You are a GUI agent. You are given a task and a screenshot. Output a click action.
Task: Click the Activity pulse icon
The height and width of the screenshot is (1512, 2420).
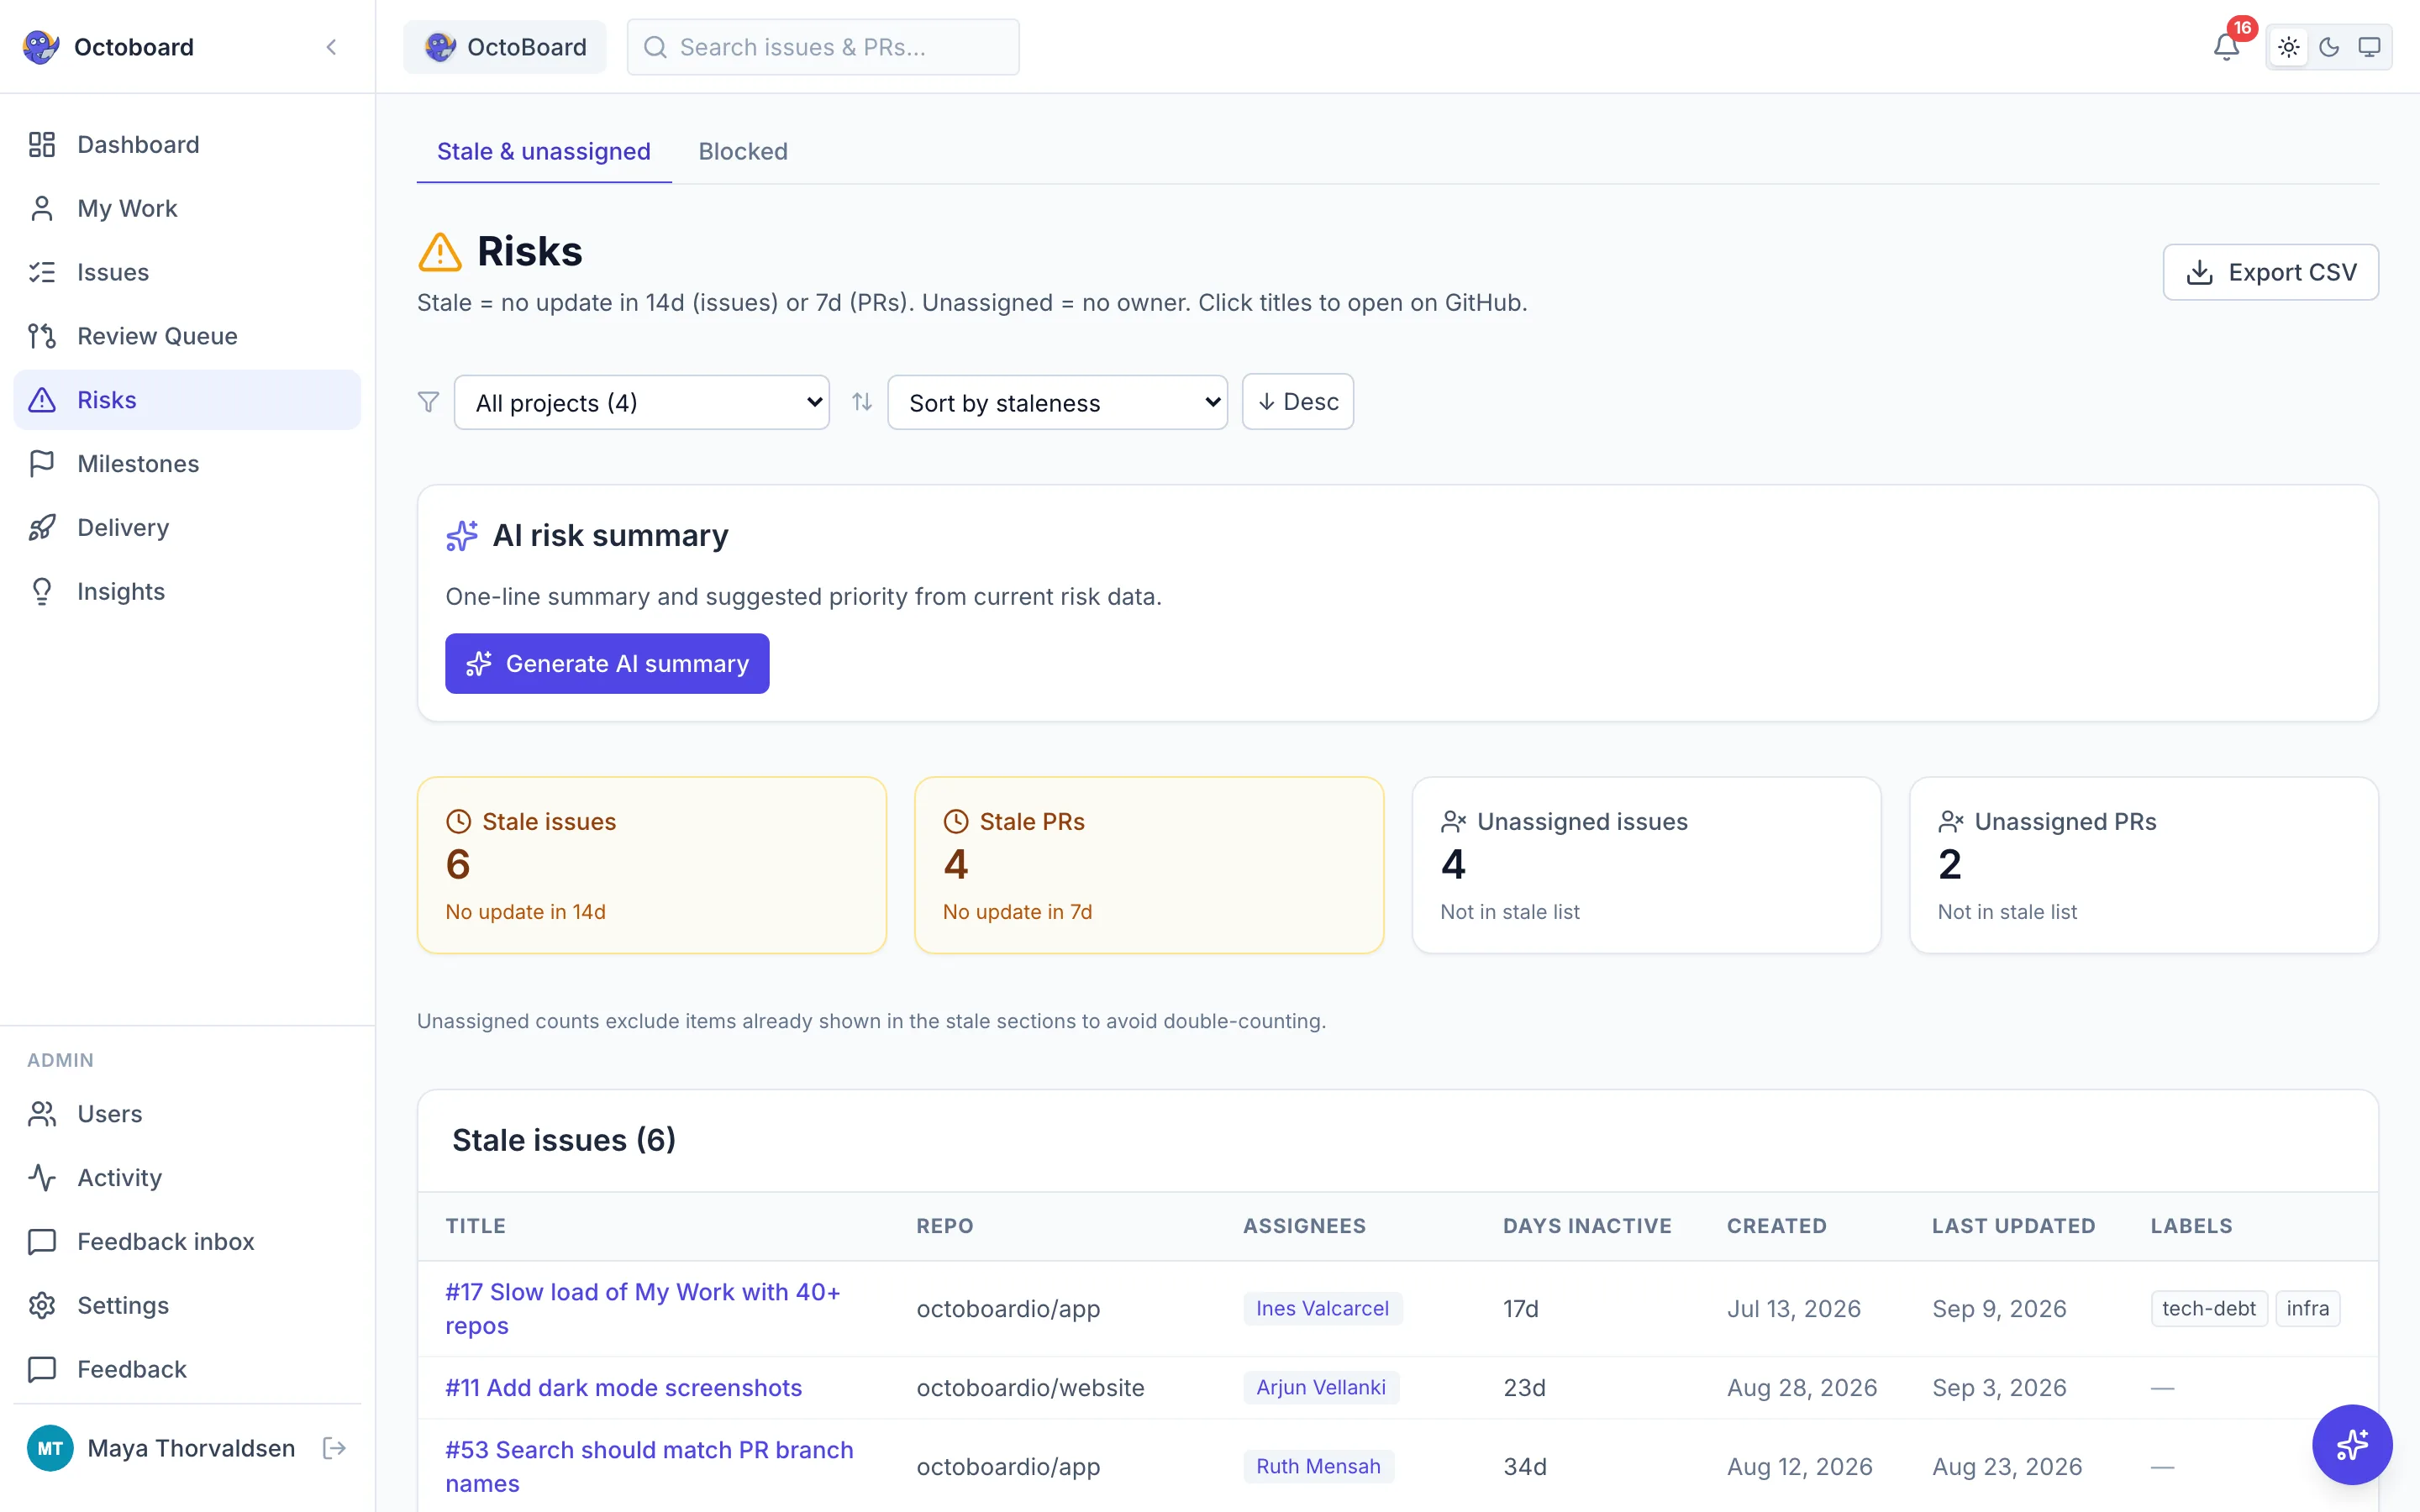[x=42, y=1178]
